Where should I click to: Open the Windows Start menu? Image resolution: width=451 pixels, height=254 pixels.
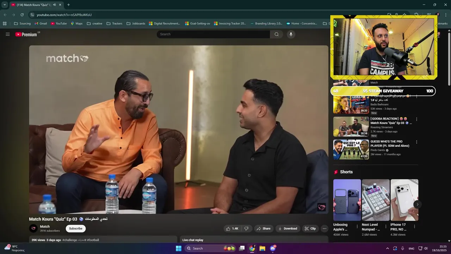coord(179,248)
